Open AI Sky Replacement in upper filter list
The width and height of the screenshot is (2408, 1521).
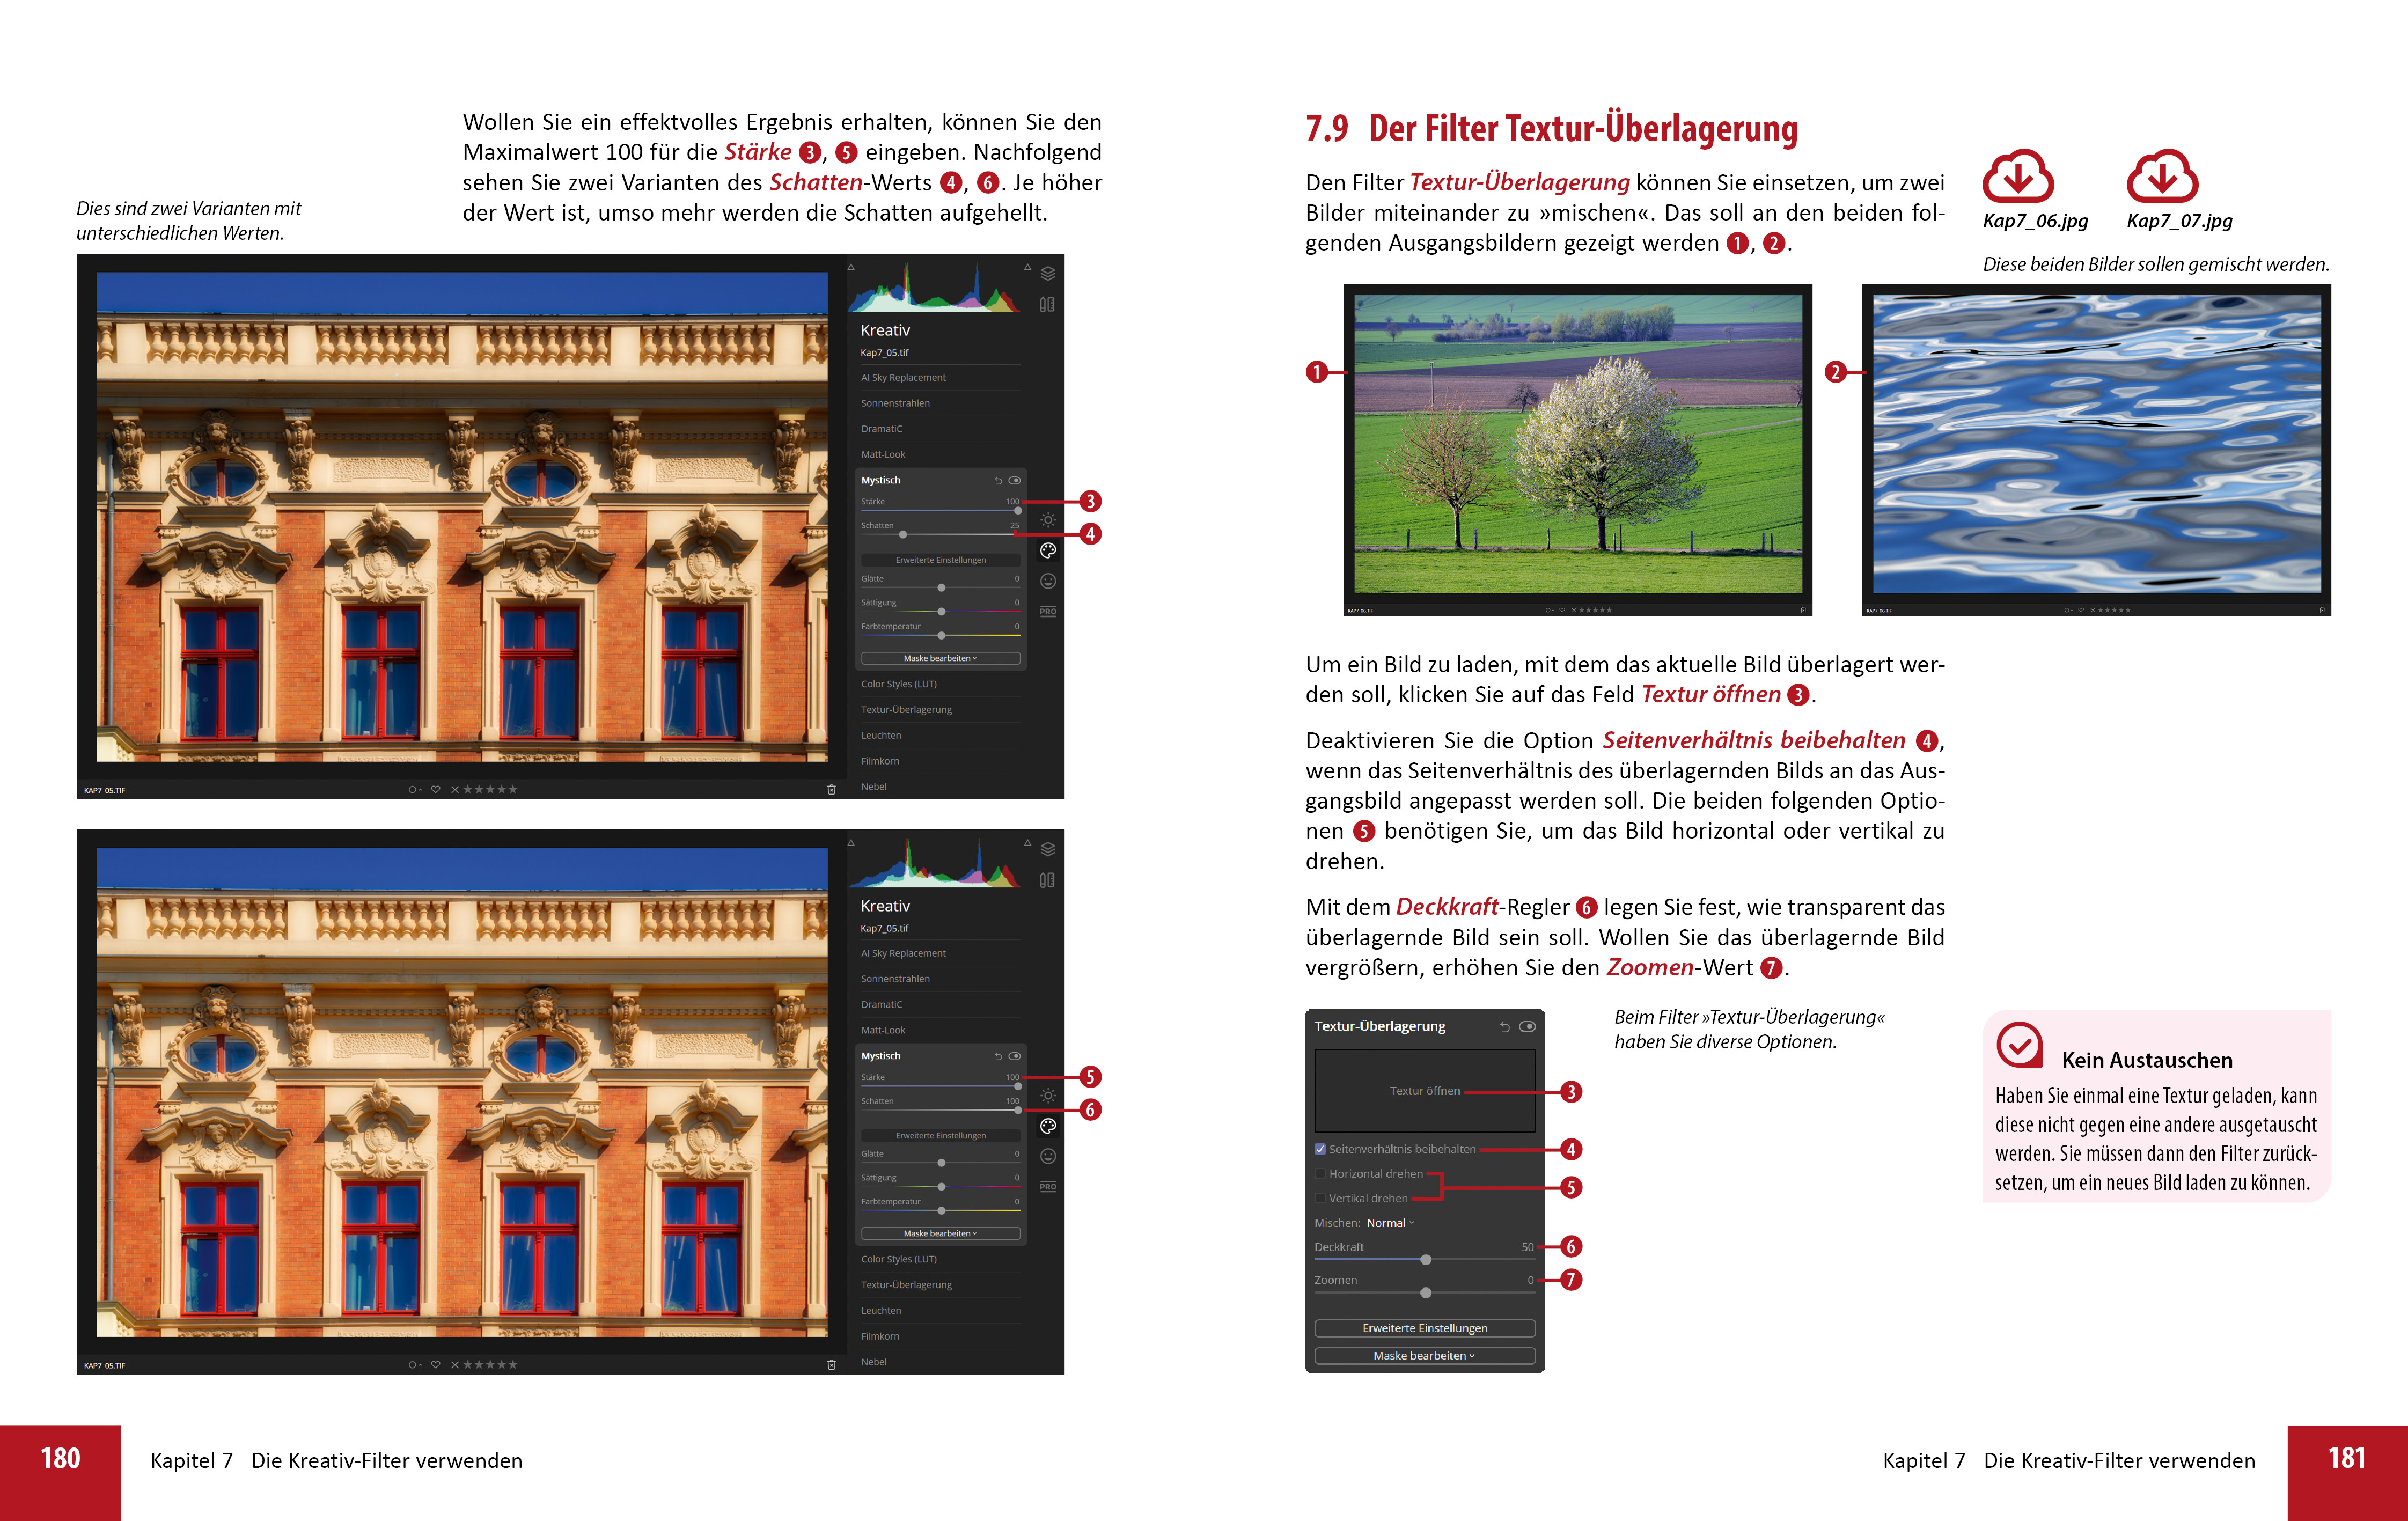[x=903, y=378]
